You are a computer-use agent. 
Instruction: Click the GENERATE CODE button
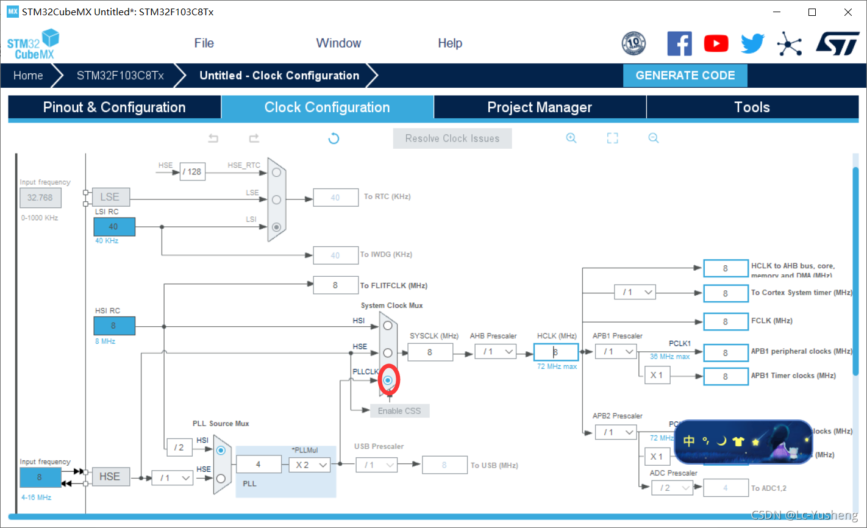tap(685, 76)
